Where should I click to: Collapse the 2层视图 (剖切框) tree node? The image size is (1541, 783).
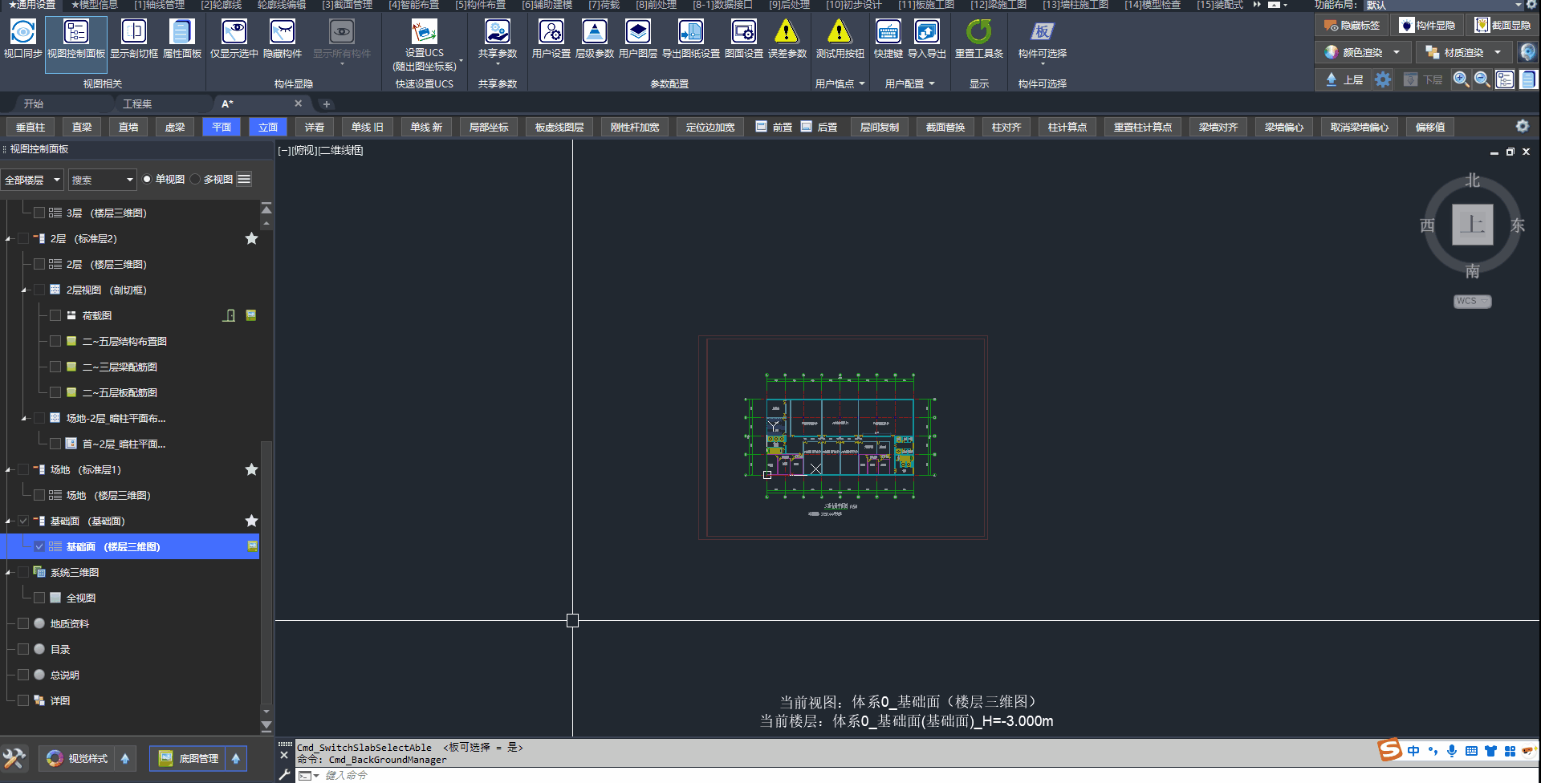click(x=24, y=290)
